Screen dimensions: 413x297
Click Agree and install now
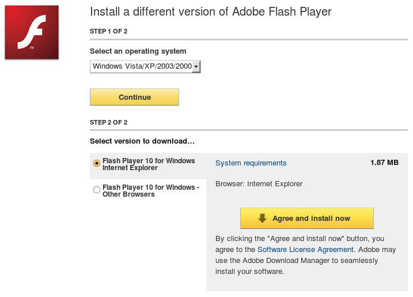coord(307,218)
